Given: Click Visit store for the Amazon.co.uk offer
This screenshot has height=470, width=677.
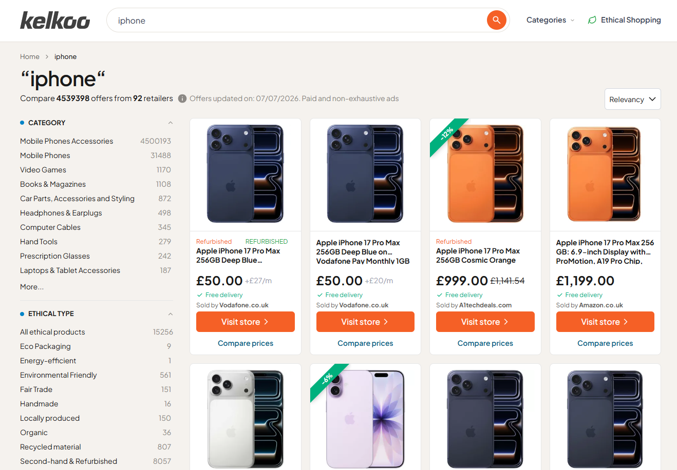Looking at the screenshot, I should click(605, 322).
